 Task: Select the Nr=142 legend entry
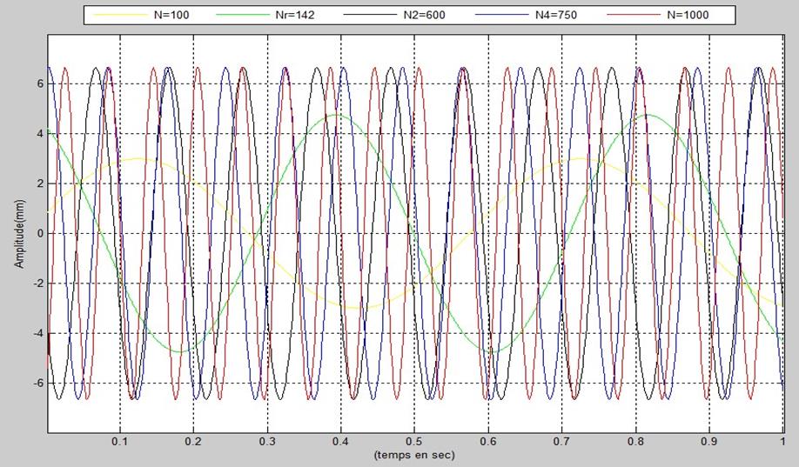(294, 15)
